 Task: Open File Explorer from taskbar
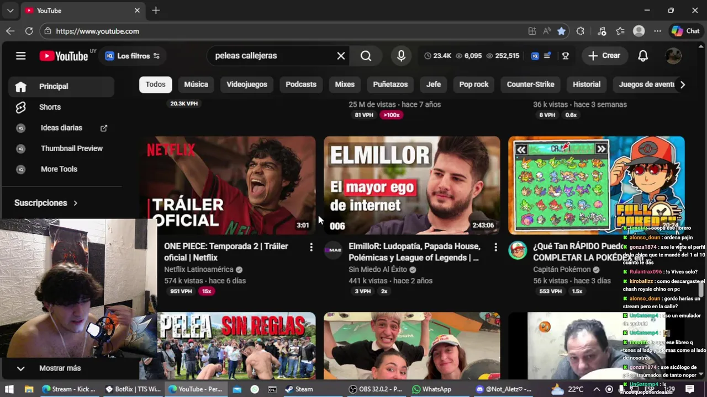click(29, 389)
